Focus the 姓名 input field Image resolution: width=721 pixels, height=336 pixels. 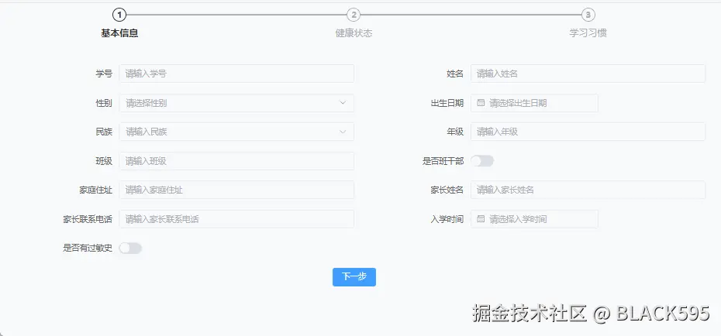(x=588, y=74)
